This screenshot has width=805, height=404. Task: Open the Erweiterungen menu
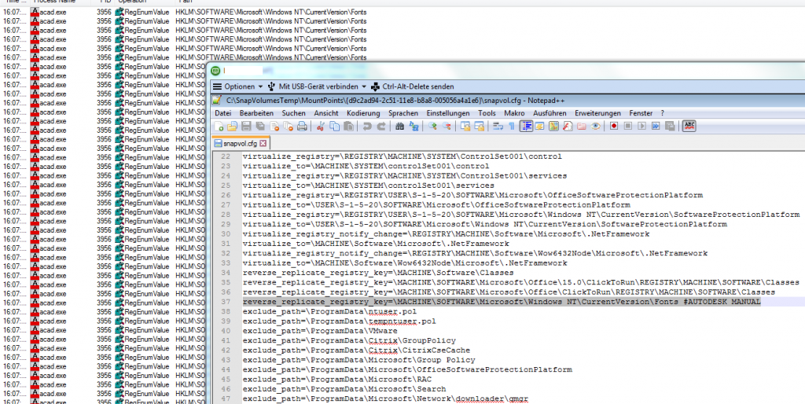597,113
